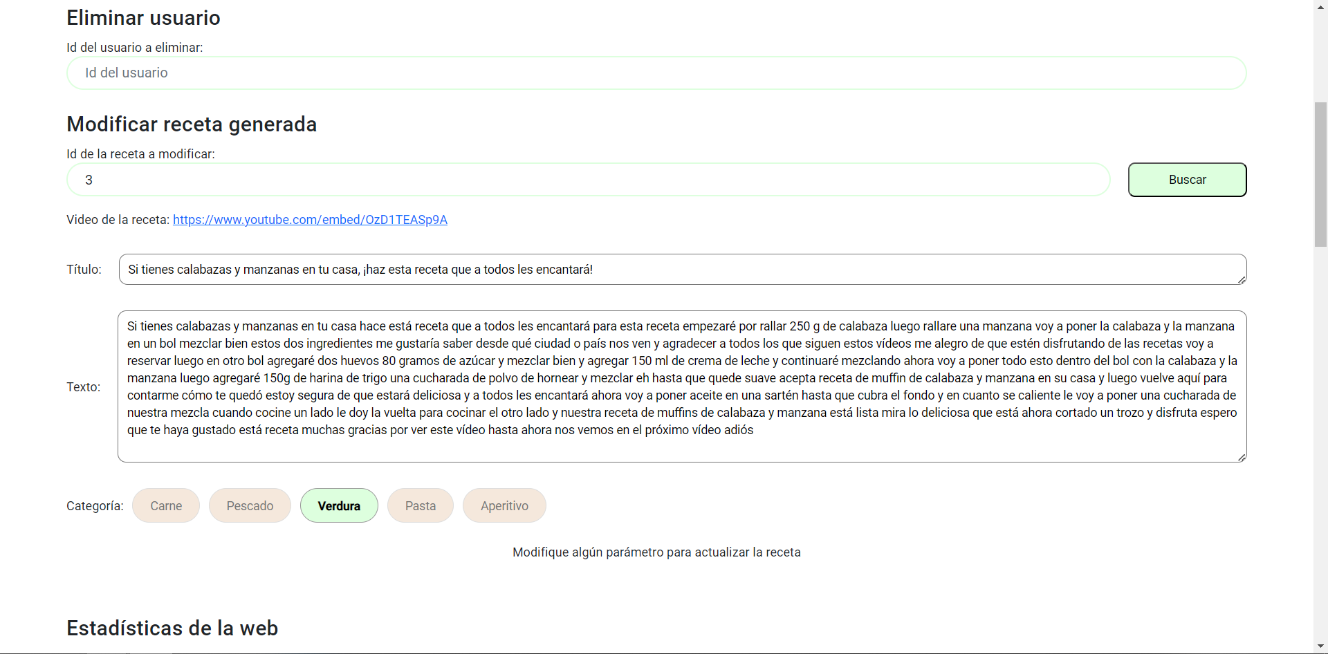Select the Pasta category
The width and height of the screenshot is (1328, 654).
(x=421, y=505)
